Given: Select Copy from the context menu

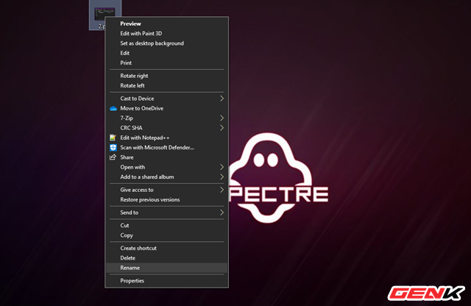Looking at the screenshot, I should pyautogui.click(x=167, y=235).
